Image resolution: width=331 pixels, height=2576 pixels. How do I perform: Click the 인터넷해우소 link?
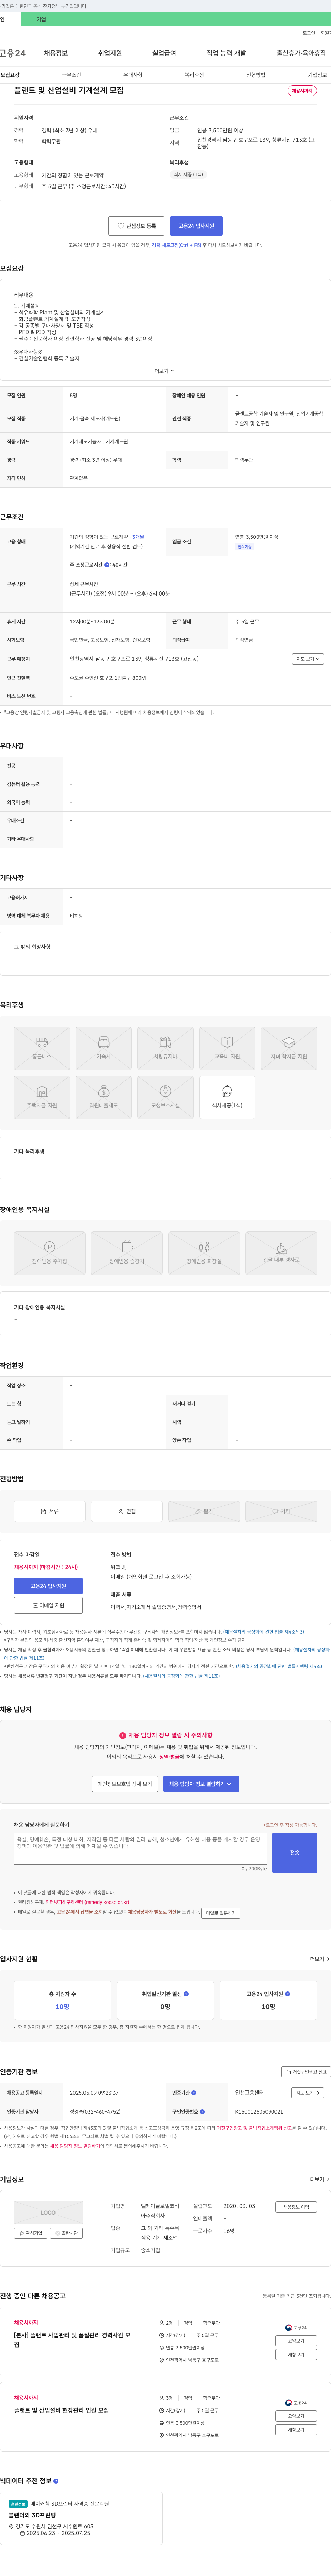click(87, 1902)
